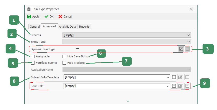Image resolution: width=217 pixels, height=110 pixels.
Task: Remove the Subject Info Template
Action: (187, 77)
